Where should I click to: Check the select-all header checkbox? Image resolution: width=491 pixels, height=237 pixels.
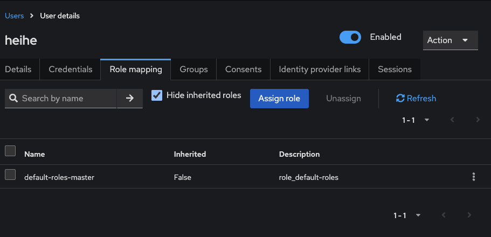(10, 151)
